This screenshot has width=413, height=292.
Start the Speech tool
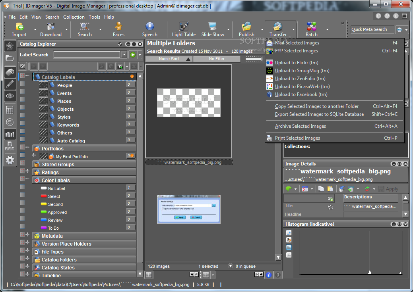point(149,29)
